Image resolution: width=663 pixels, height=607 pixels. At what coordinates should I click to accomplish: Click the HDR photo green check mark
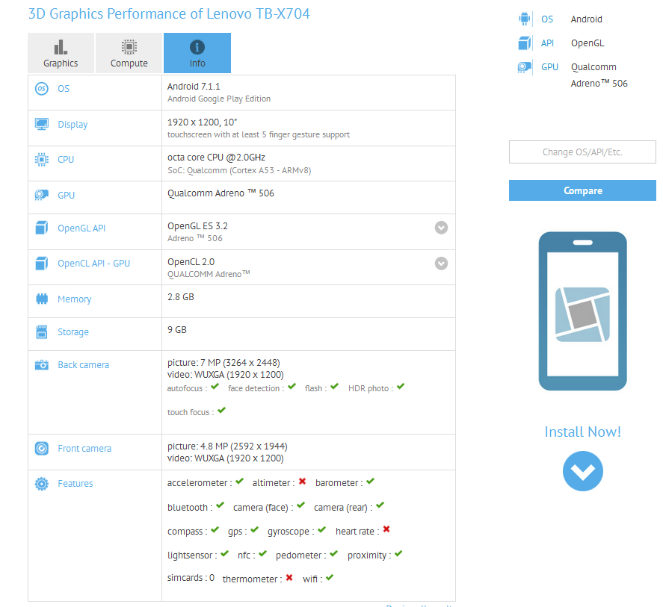[x=401, y=386]
